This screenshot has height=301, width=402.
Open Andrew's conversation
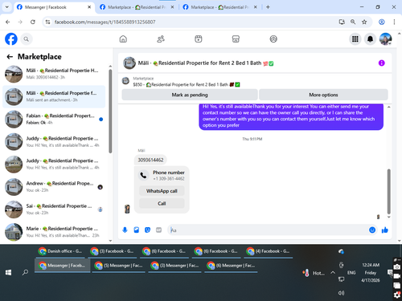54,187
